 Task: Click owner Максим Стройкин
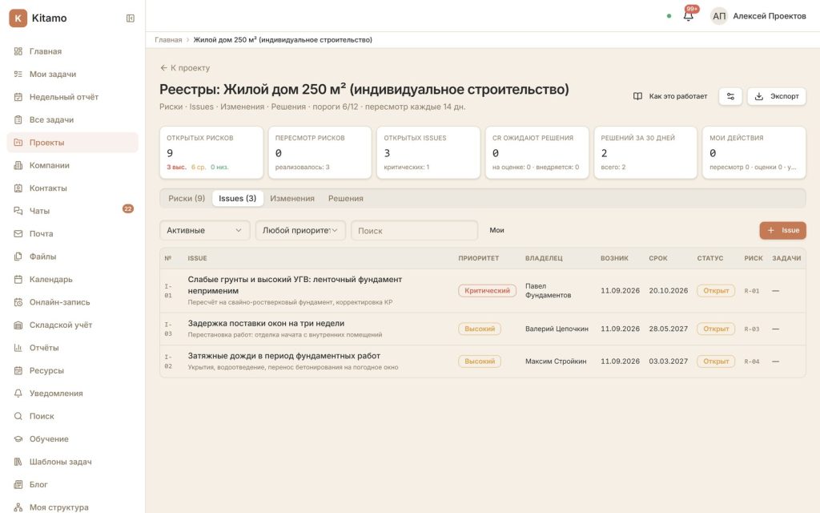point(556,362)
